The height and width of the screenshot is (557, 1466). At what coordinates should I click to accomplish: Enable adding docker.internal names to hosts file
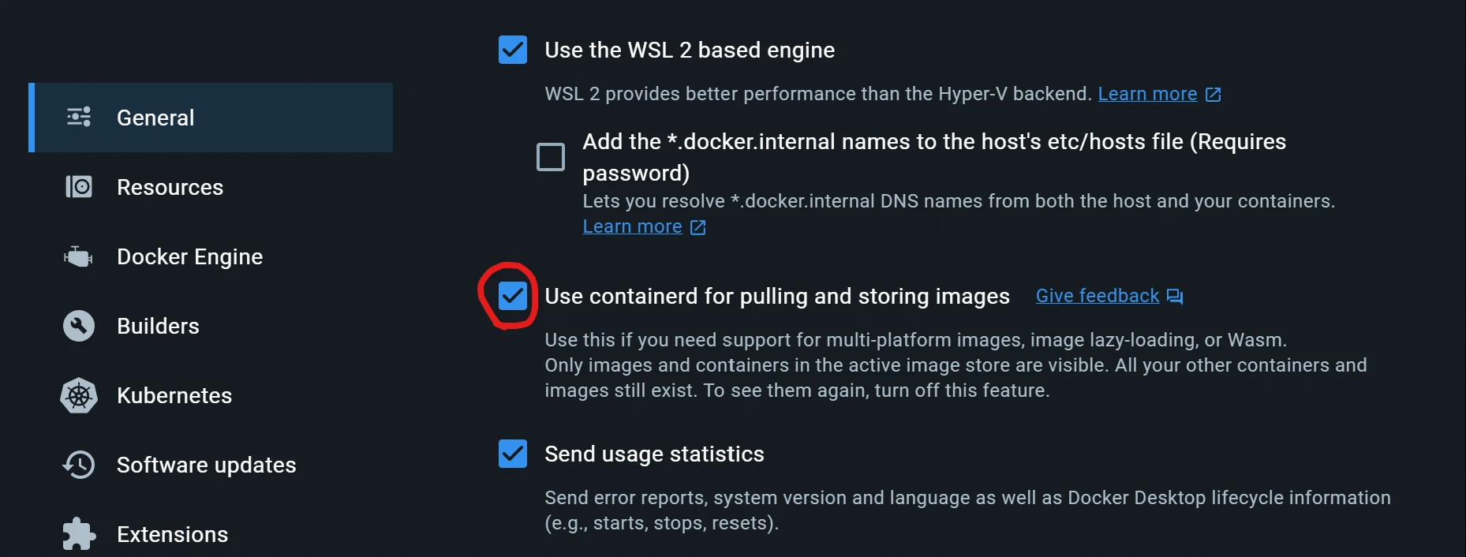[x=551, y=157]
